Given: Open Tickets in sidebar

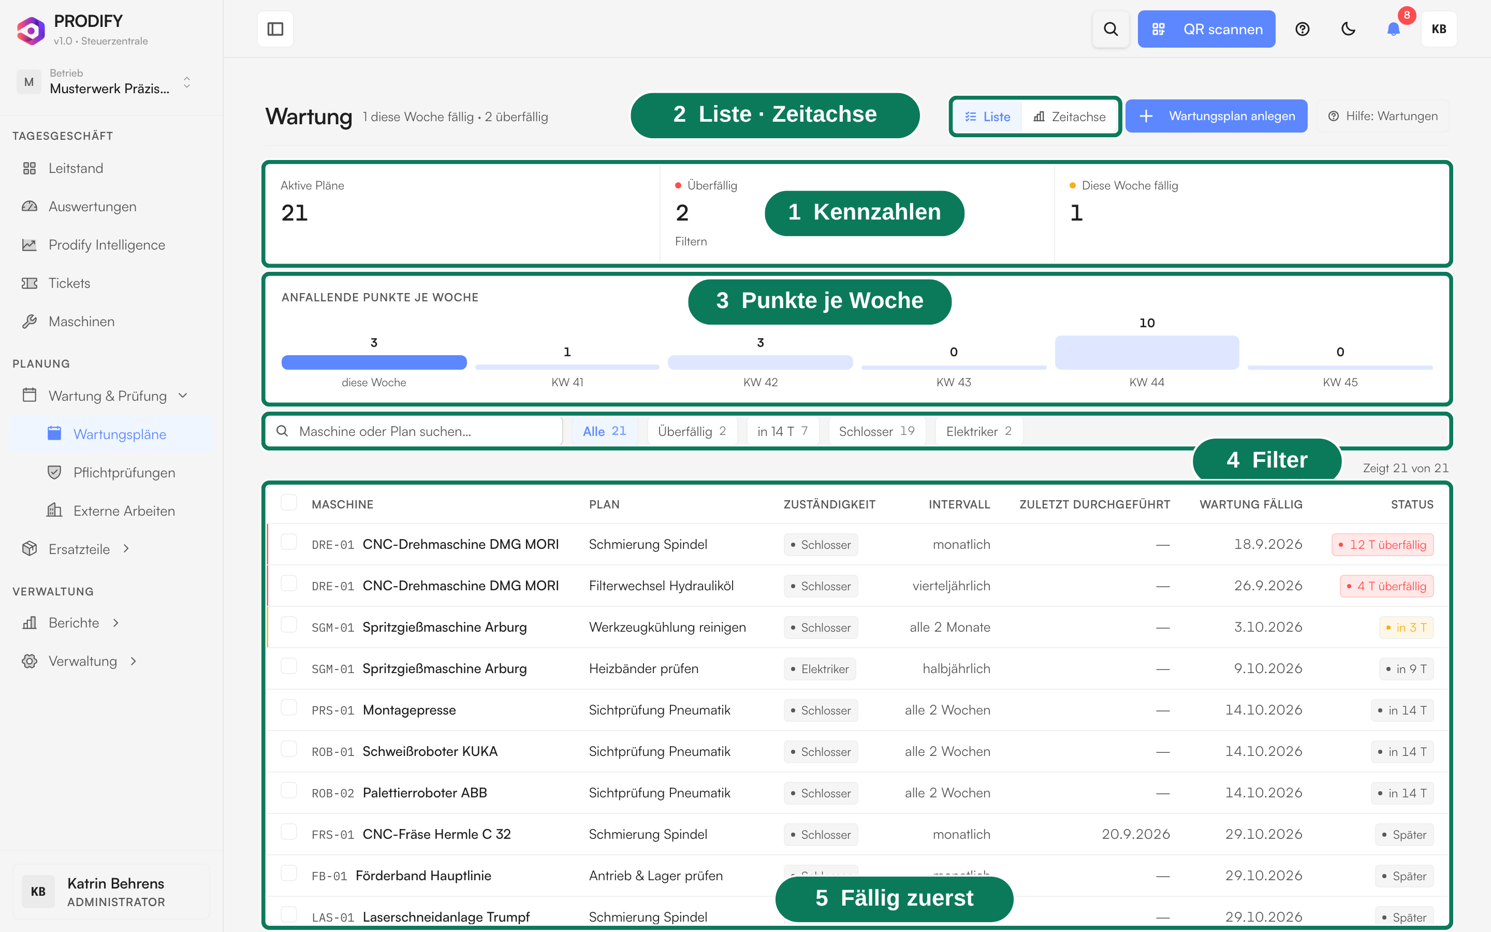Looking at the screenshot, I should (111, 283).
